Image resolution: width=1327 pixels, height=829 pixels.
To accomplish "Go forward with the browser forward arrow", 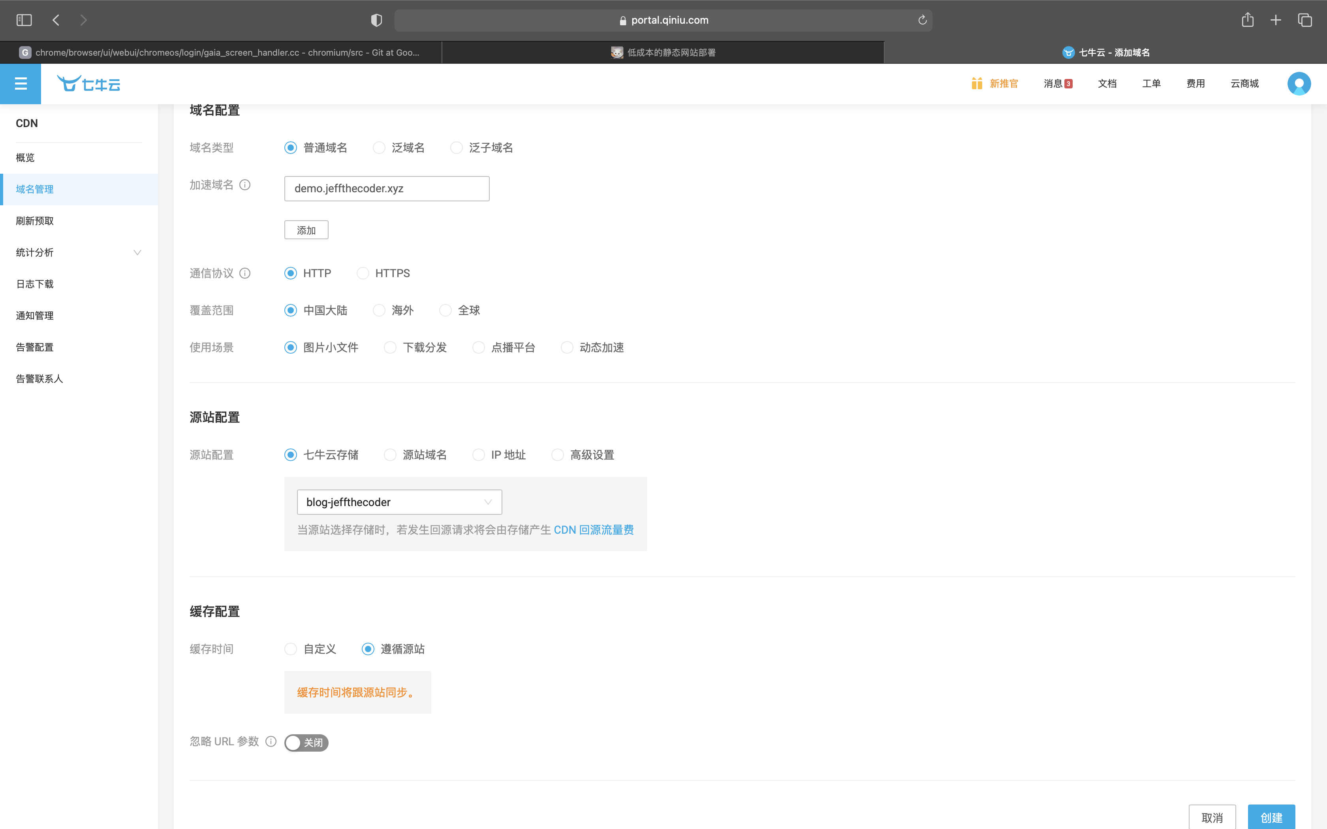I will pyautogui.click(x=83, y=20).
